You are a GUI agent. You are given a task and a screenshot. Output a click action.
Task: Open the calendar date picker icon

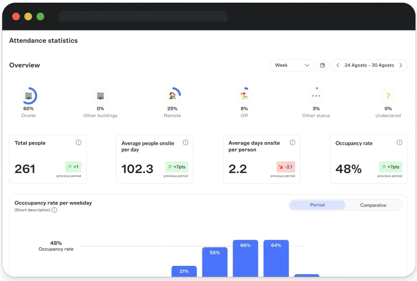pos(322,66)
